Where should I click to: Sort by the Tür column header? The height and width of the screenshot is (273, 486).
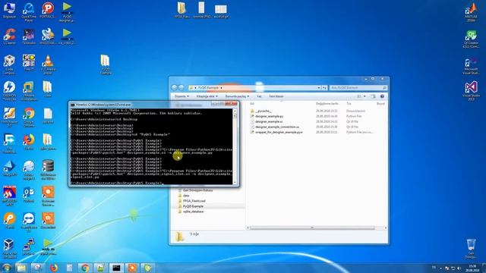349,104
